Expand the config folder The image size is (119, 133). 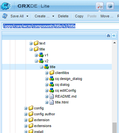click(x=26, y=108)
